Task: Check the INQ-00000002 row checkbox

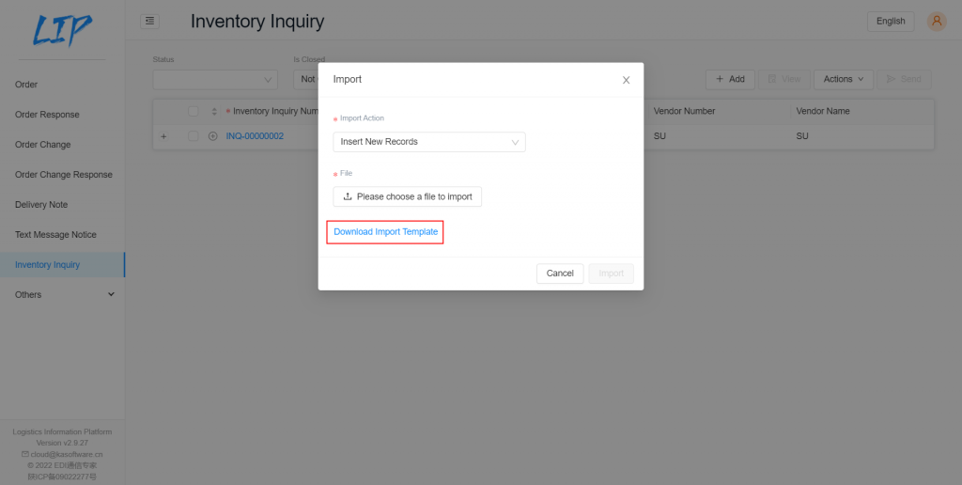Action: 194,136
